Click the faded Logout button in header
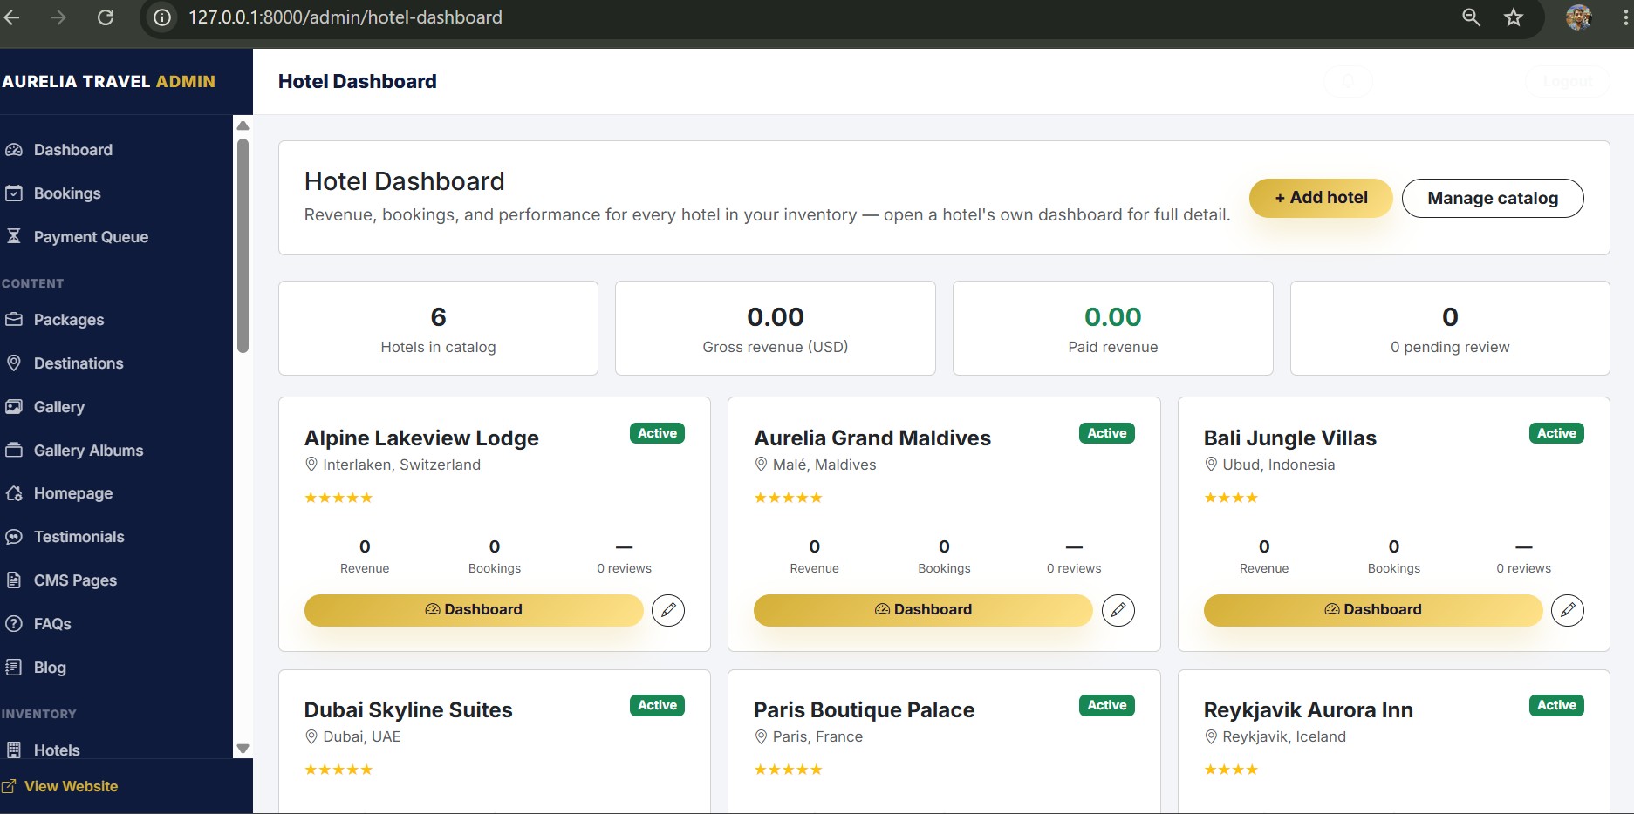The height and width of the screenshot is (814, 1634). coord(1568,82)
